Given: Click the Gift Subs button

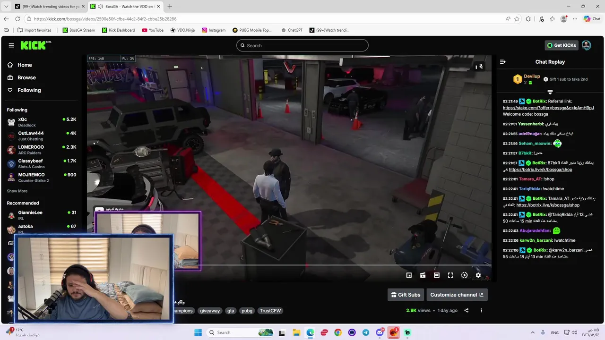Looking at the screenshot, I should pyautogui.click(x=406, y=295).
